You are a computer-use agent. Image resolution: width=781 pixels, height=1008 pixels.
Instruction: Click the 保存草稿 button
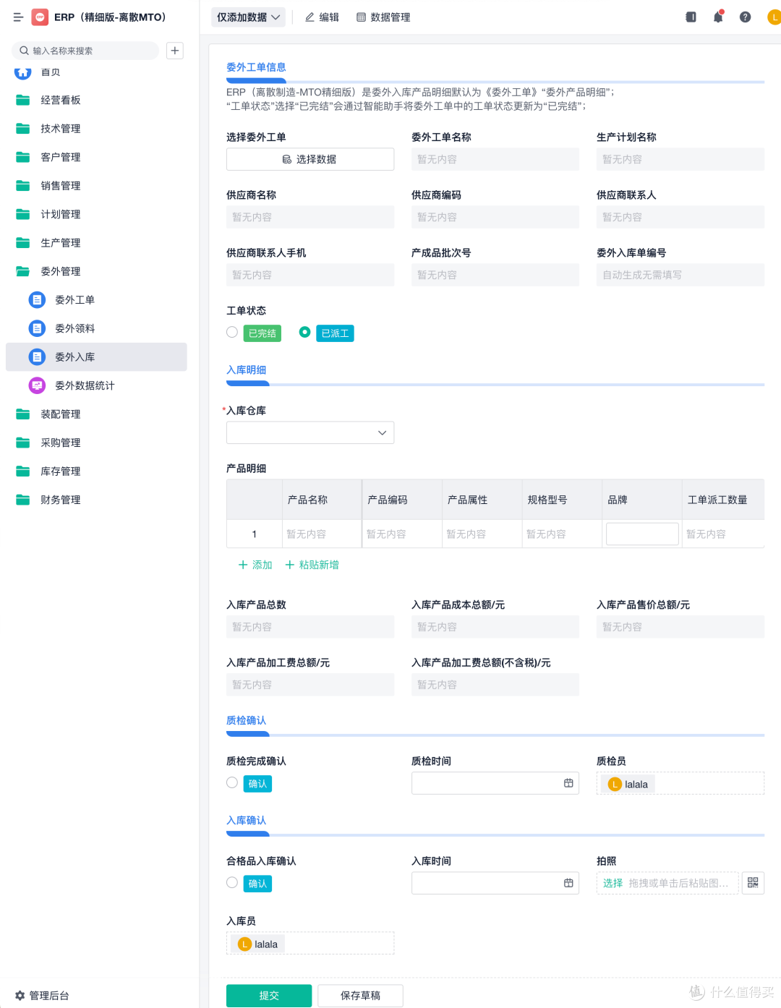(360, 996)
